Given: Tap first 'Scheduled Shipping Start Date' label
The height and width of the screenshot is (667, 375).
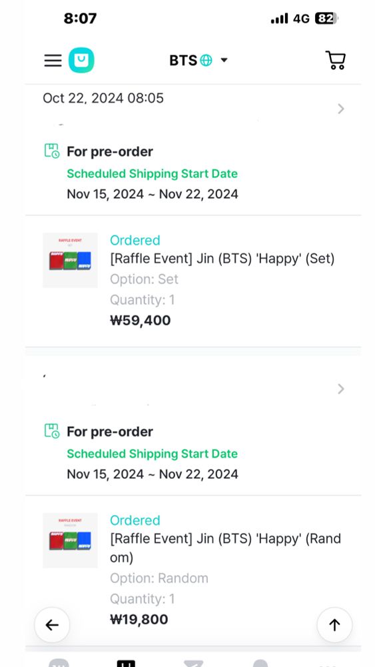Looking at the screenshot, I should [152, 173].
